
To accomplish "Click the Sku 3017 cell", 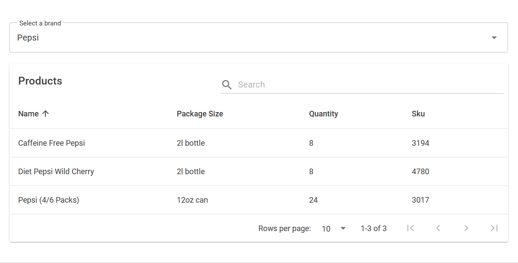I will click(420, 200).
